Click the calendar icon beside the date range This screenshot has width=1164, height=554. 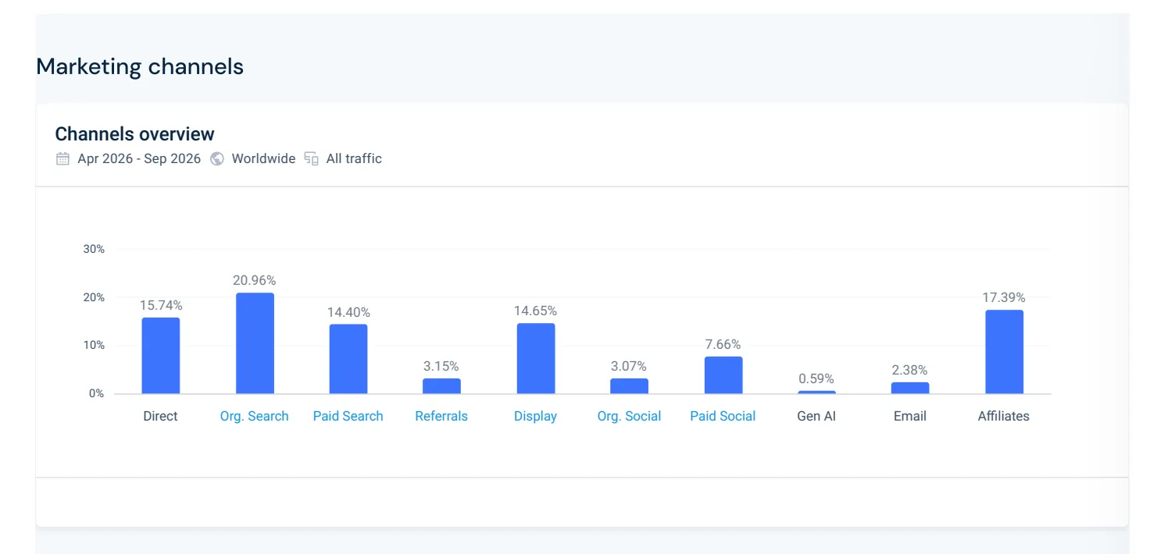point(62,158)
